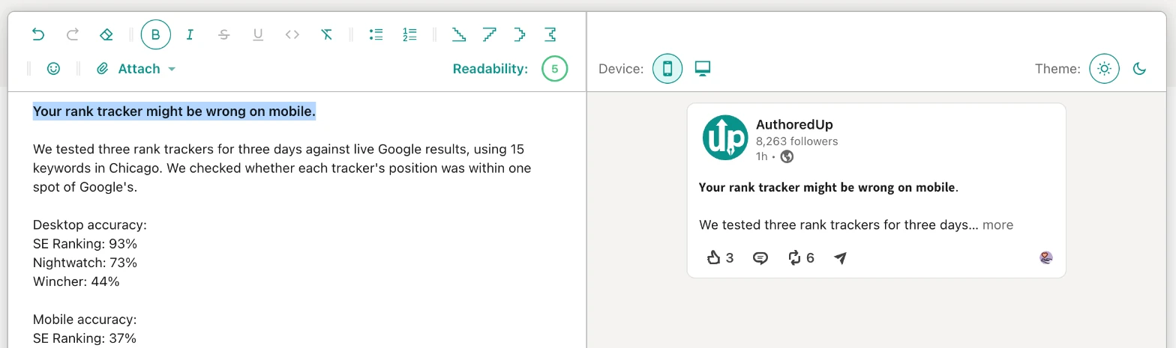Select the light theme
Image resolution: width=1176 pixels, height=348 pixels.
click(1104, 69)
